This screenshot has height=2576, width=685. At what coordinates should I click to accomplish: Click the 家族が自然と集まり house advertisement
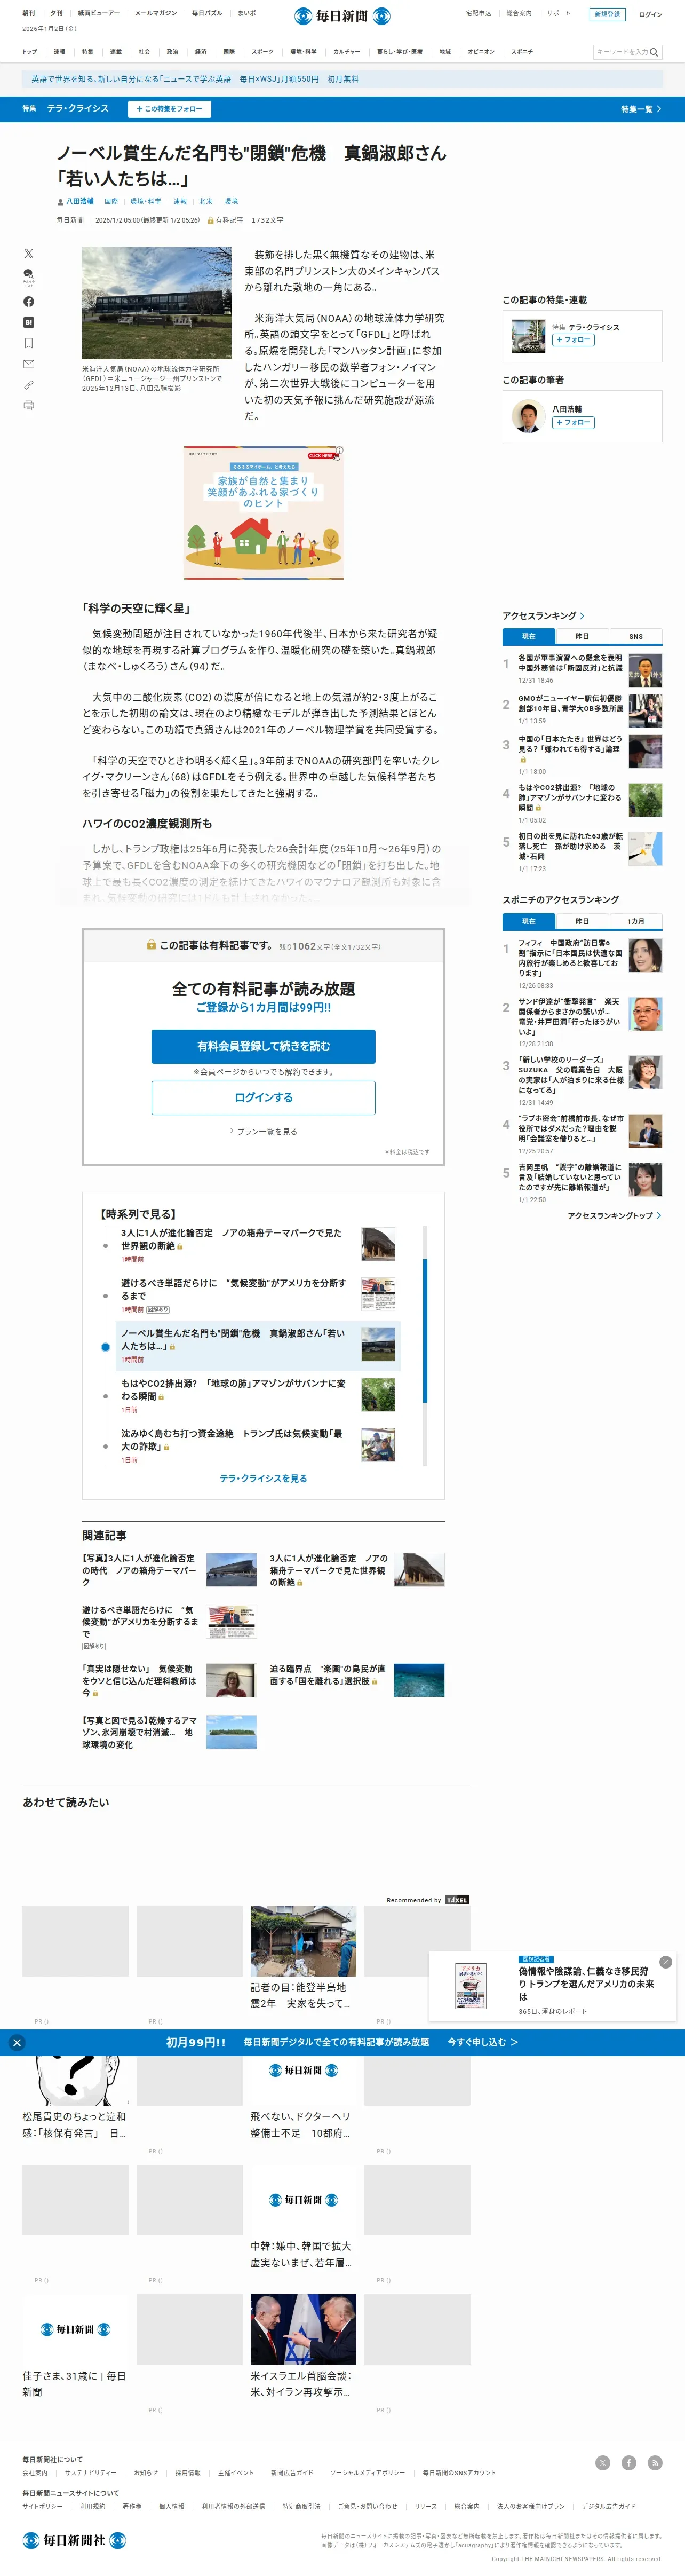coord(263,513)
